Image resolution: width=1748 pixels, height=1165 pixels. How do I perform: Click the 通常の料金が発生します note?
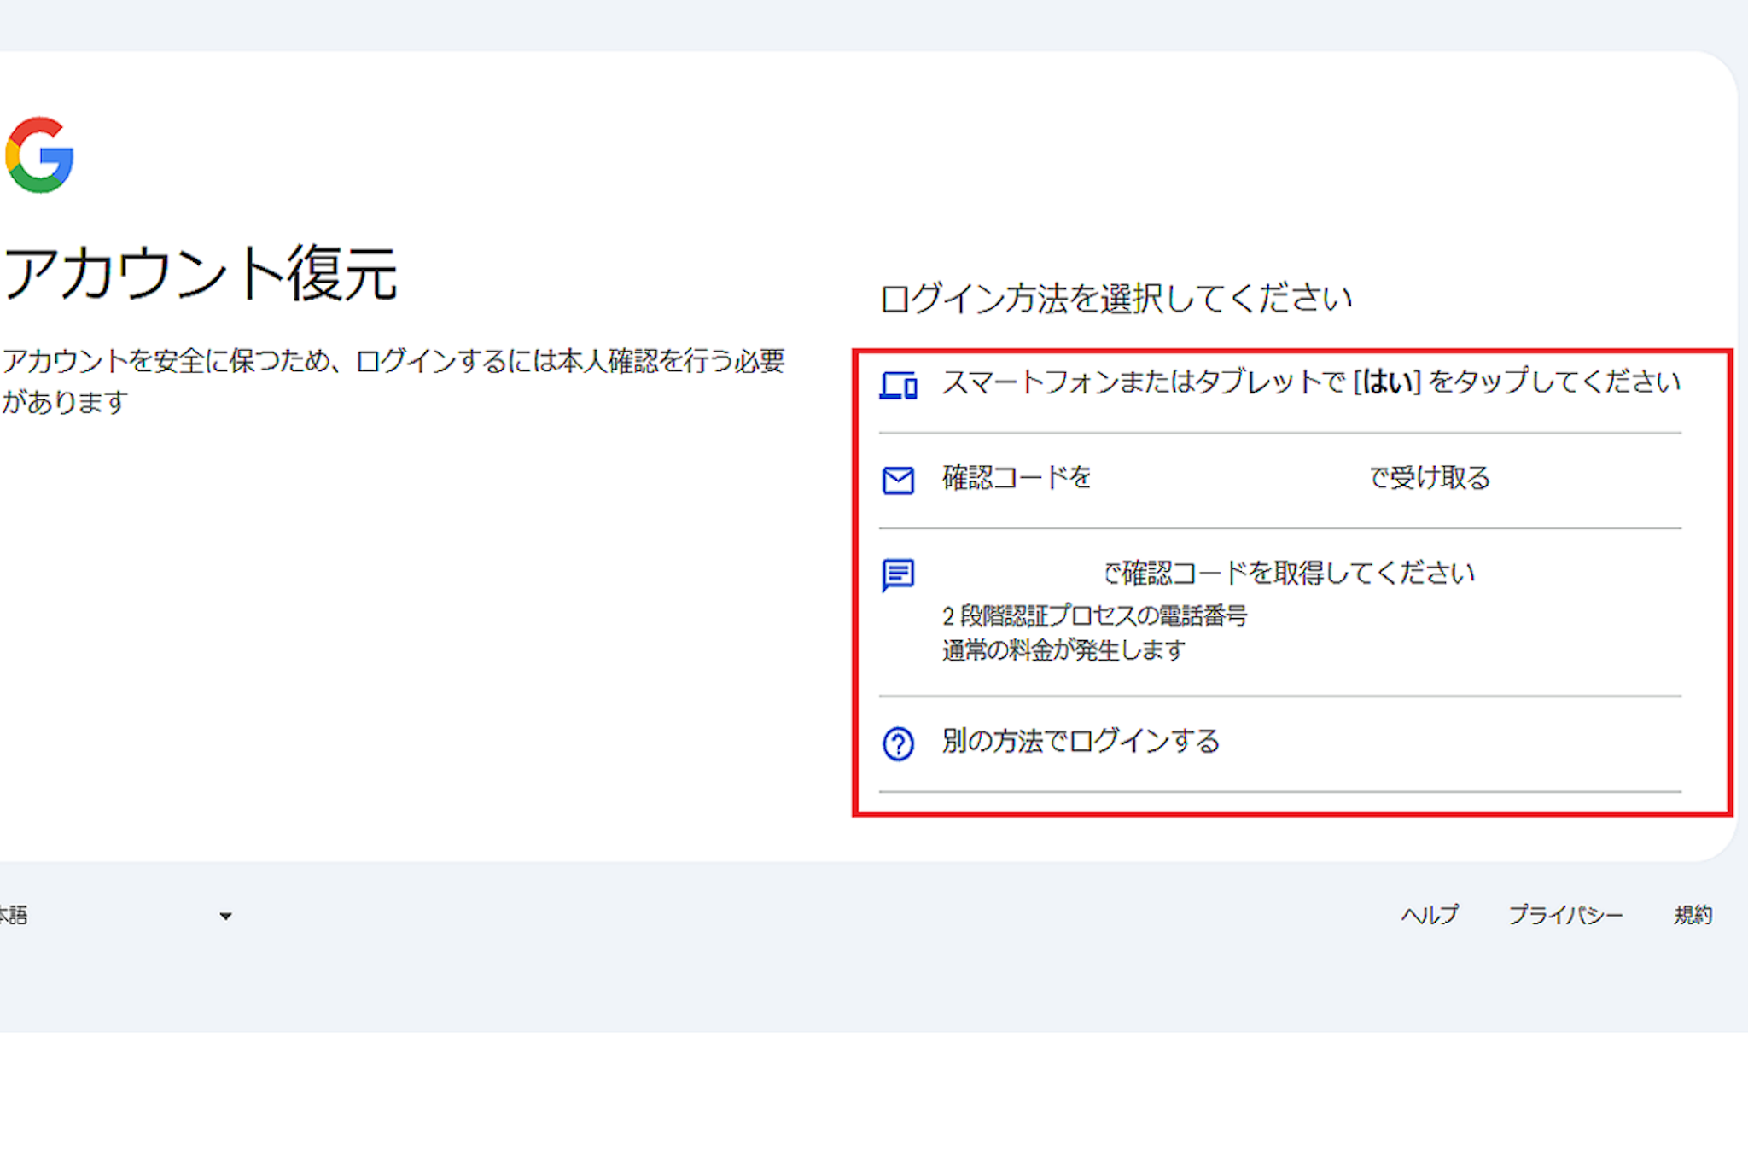(x=1063, y=650)
